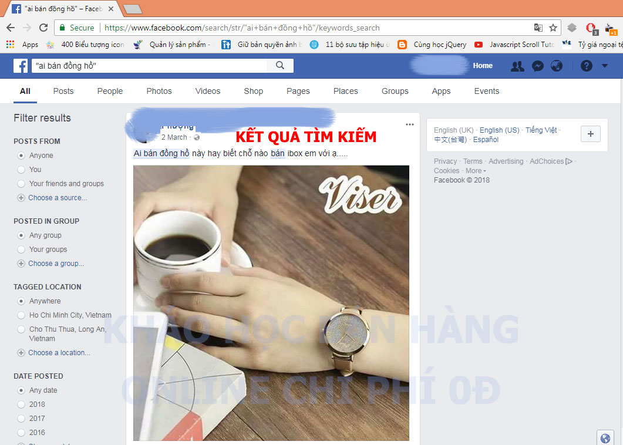Open the post options three dots menu
Screen dimensions: 623x445
pos(410,124)
